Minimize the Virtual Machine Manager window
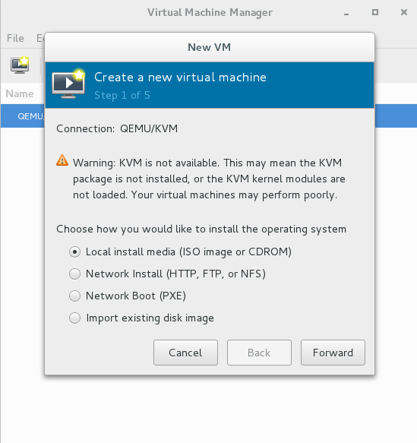The image size is (417, 443). point(346,13)
